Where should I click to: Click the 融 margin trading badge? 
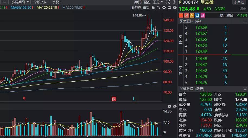(197, 15)
